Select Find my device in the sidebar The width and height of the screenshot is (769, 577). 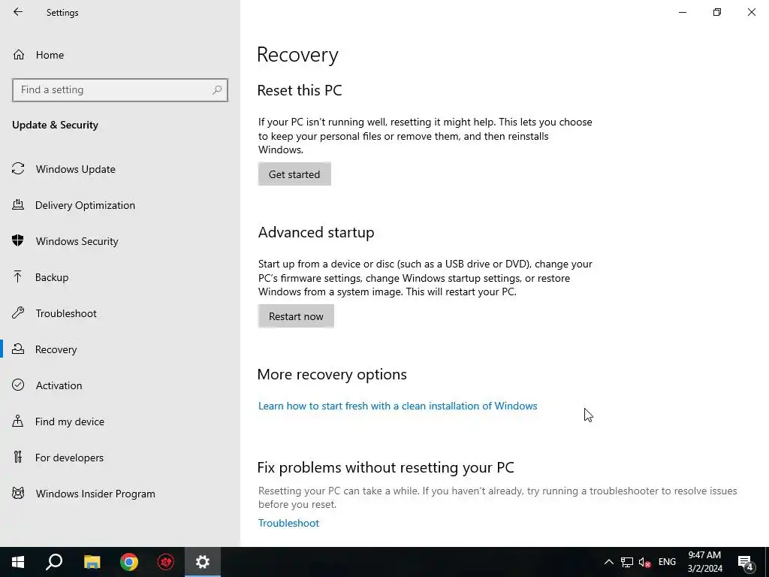tap(120, 421)
